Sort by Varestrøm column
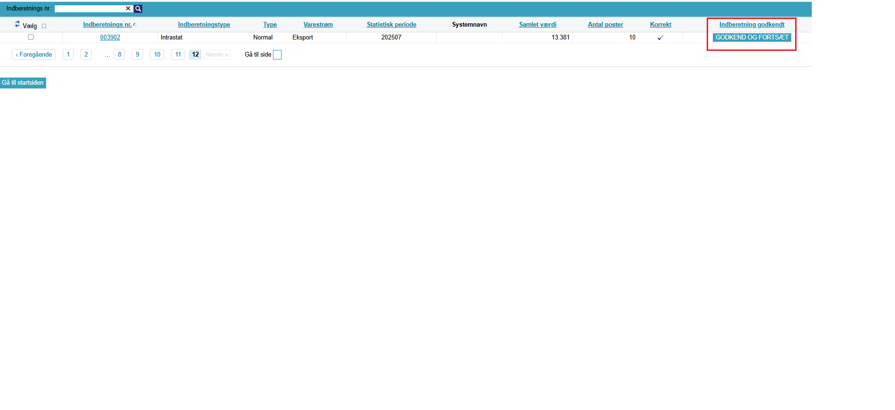895x410 pixels. pyautogui.click(x=318, y=25)
